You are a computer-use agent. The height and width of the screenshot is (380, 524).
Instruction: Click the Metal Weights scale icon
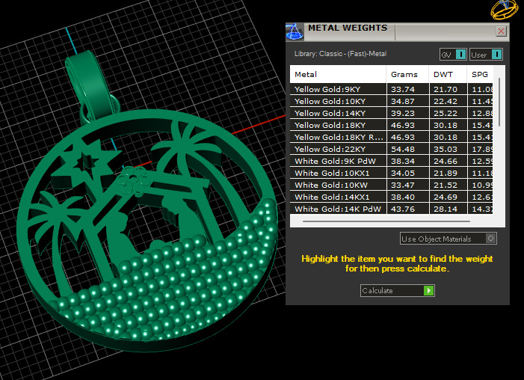(x=295, y=31)
